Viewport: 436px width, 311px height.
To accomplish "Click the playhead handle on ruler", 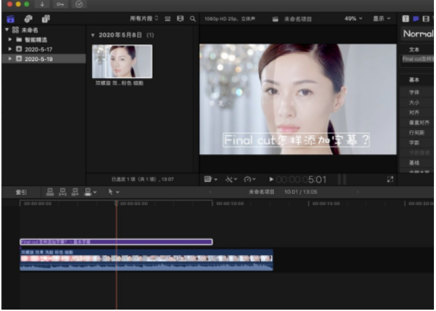I will [x=116, y=203].
